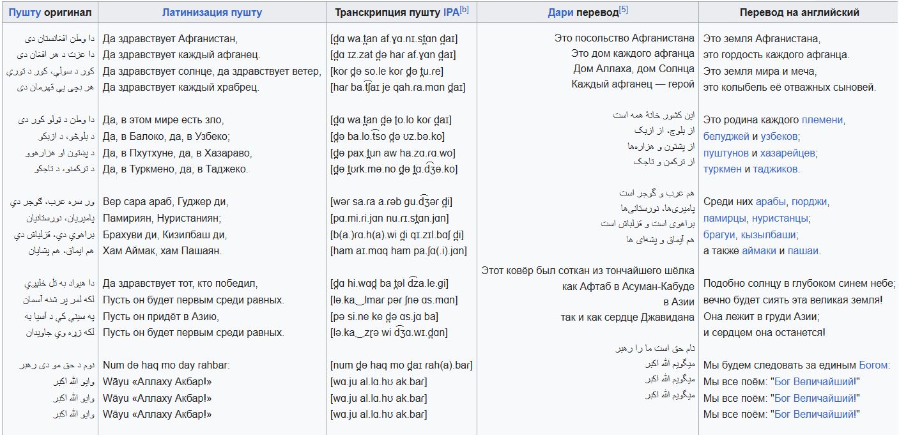
Task: Follow the арабы link
Action: pos(771,202)
